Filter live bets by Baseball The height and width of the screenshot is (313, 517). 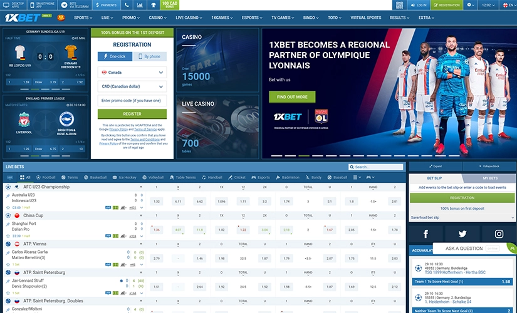(x=337, y=177)
